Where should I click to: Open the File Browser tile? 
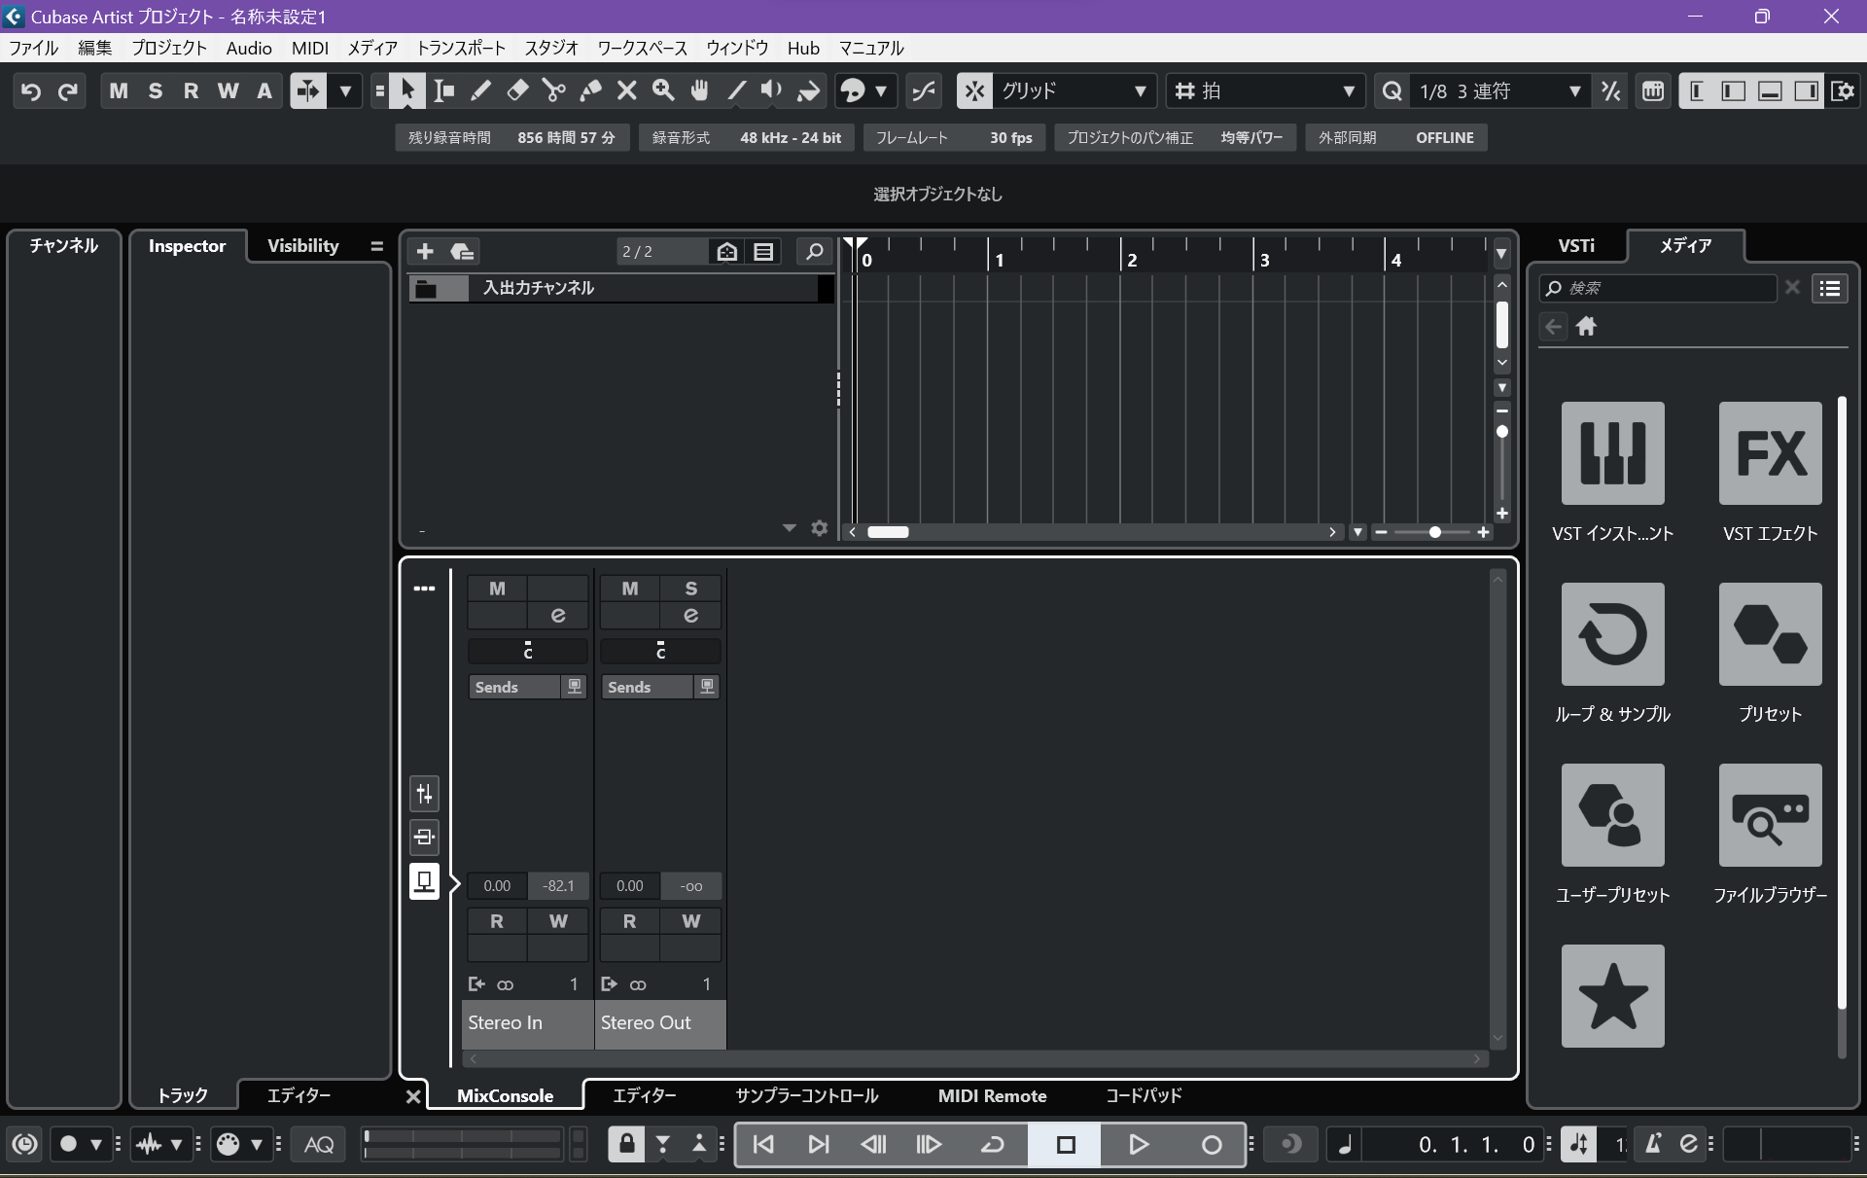pos(1770,815)
